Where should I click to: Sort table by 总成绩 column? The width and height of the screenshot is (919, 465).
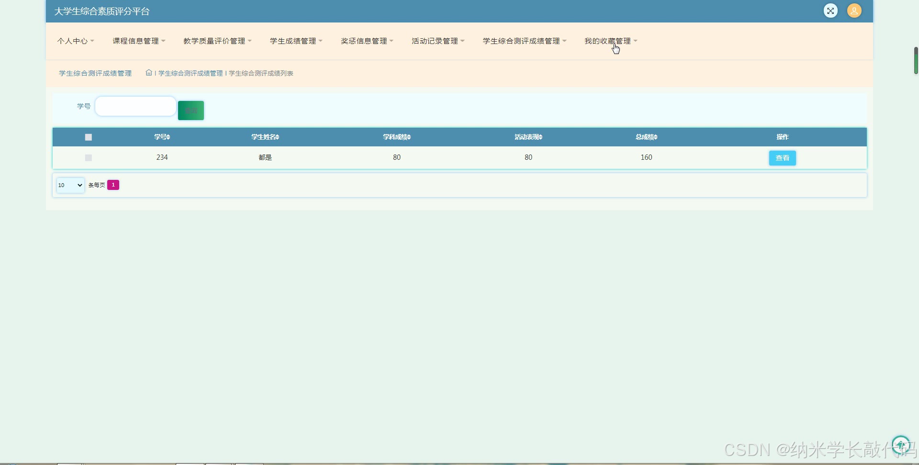(647, 137)
